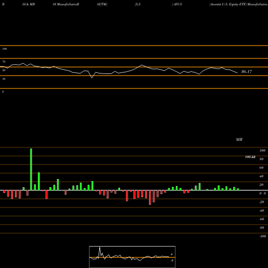Click the 30 label on RSI axis
Screen dimensions: 268x268
coord(4,79)
